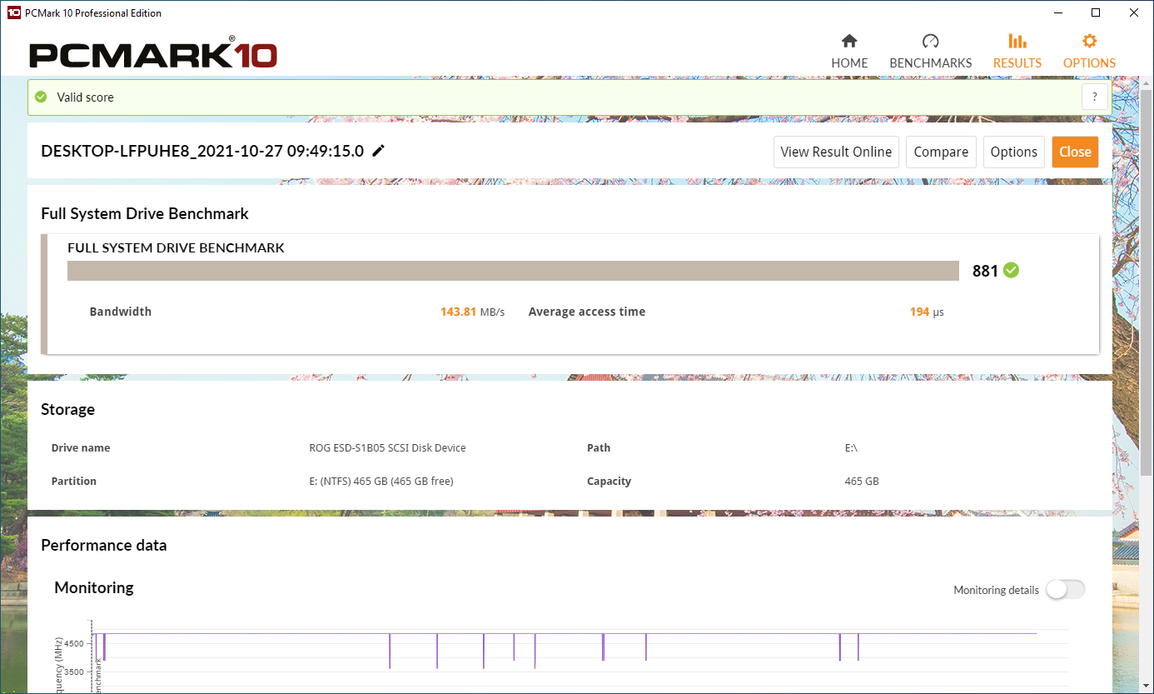Viewport: 1154px width, 694px height.
Task: Click the average access time value 194 µs
Action: coord(927,312)
